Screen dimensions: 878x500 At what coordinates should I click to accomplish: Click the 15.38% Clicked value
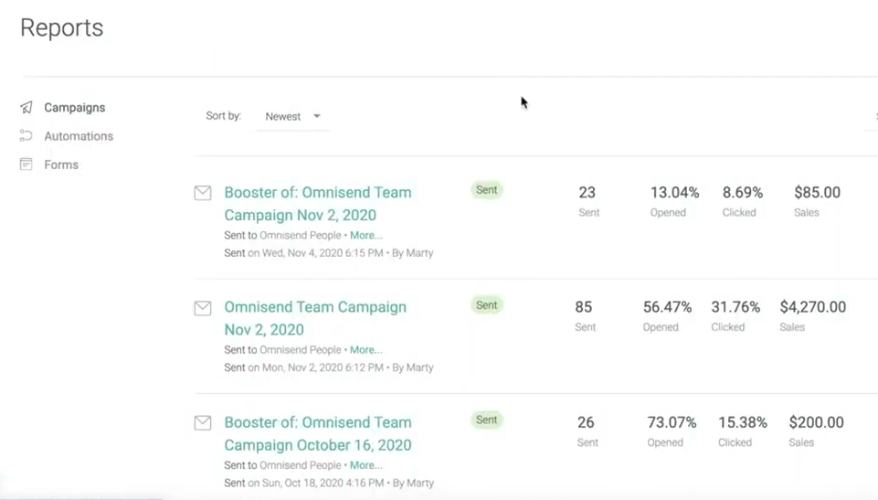pyautogui.click(x=743, y=422)
